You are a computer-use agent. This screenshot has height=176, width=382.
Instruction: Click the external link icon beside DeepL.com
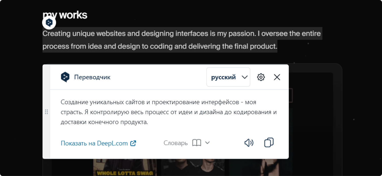click(133, 143)
